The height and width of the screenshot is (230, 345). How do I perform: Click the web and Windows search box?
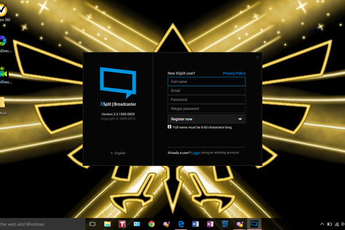[43, 224]
